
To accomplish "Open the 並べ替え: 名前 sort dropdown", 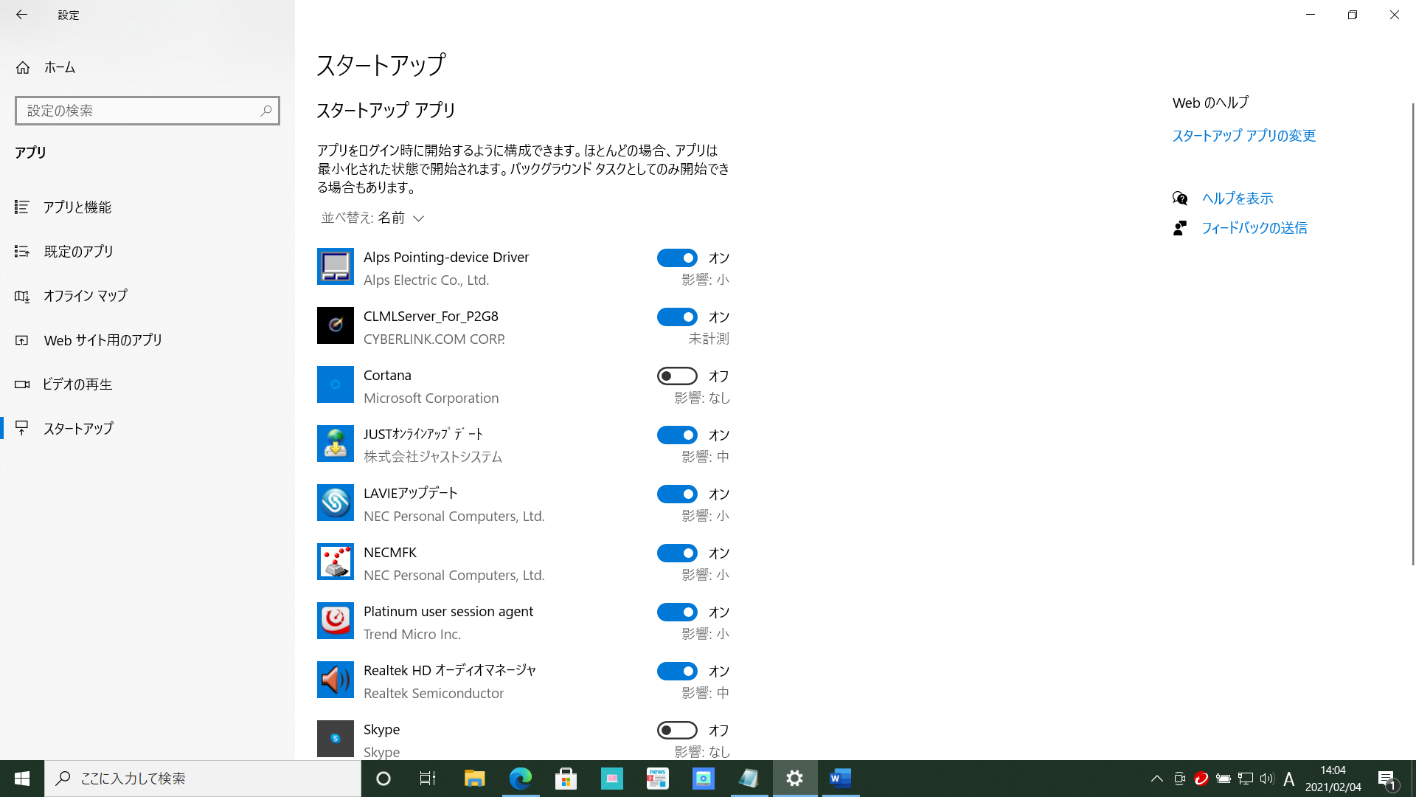I will coord(372,218).
